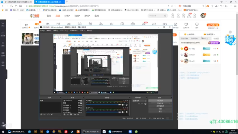Viewport: 238px width, 134px height.
Task: Click the cloud icon in streamer toolbar
Action: coord(133,24)
